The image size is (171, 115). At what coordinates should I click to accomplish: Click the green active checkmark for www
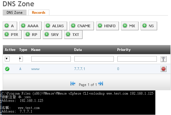pyautogui.click(x=7, y=69)
